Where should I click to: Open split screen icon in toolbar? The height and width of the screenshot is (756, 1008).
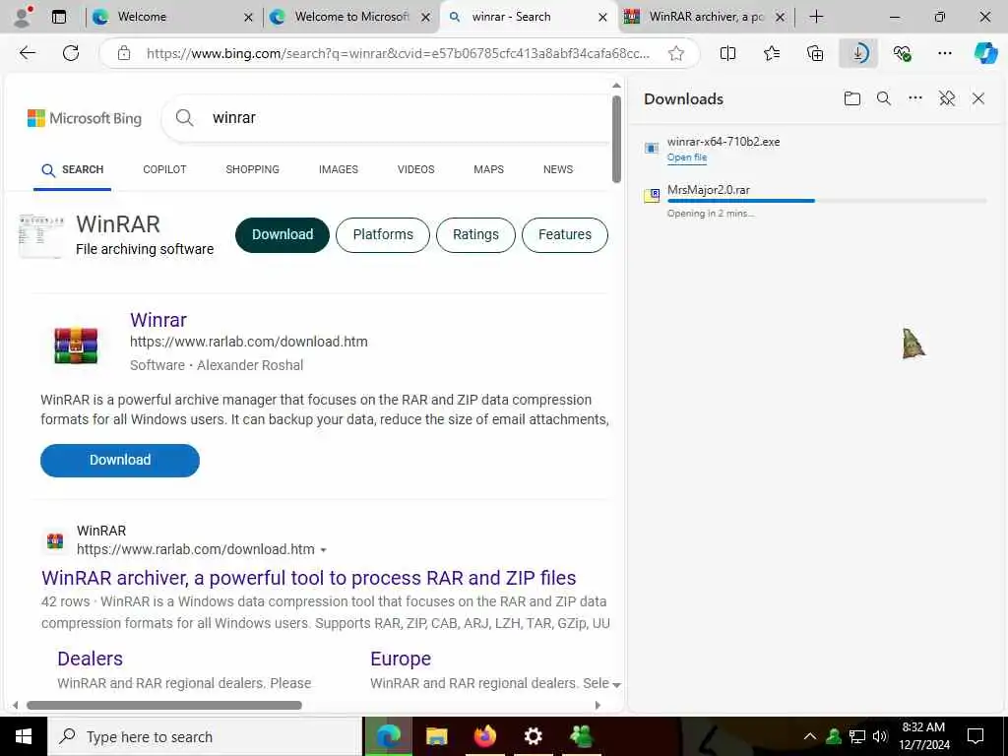pyautogui.click(x=727, y=53)
